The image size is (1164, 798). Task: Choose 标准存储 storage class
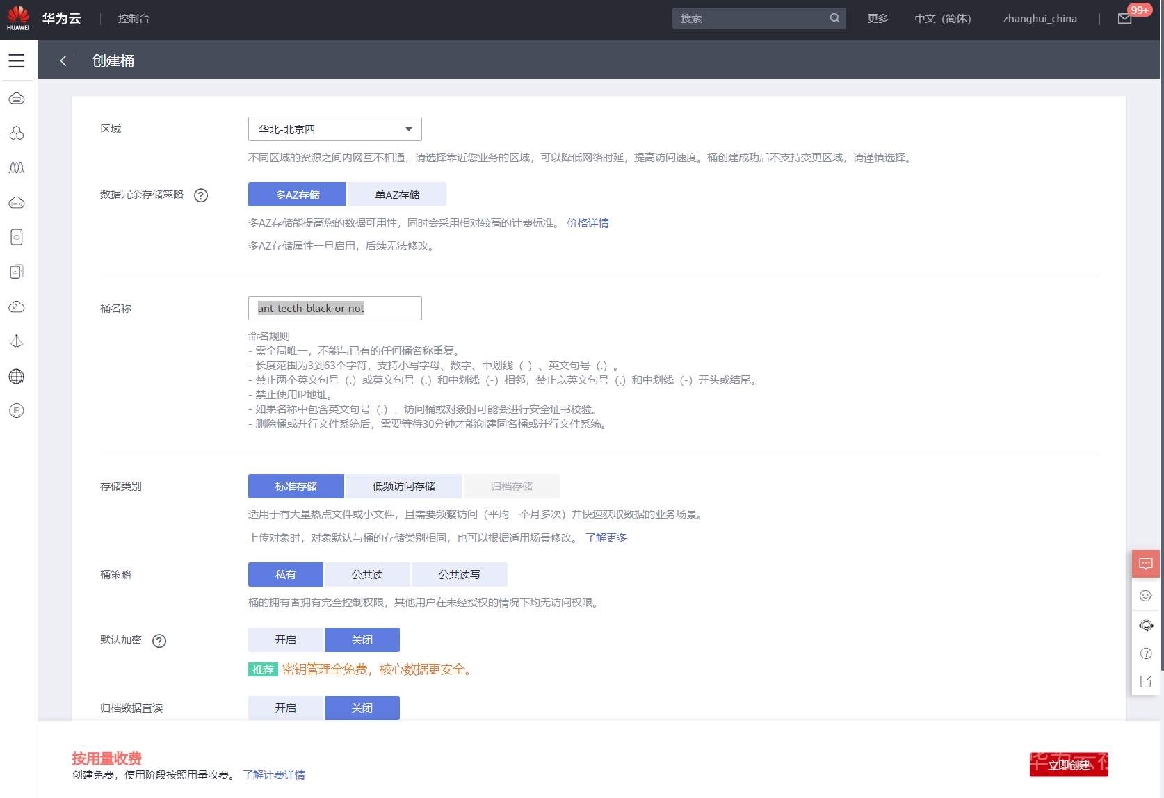(x=296, y=487)
